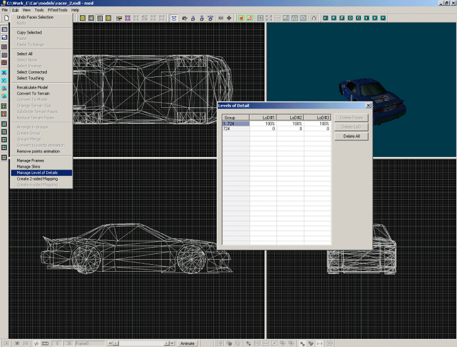Click the magnet snap icon in toolbar
This screenshot has height=347, width=457.
click(x=314, y=18)
